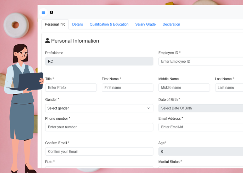Click the Last name input field
The height and width of the screenshot is (173, 243).
point(229,88)
